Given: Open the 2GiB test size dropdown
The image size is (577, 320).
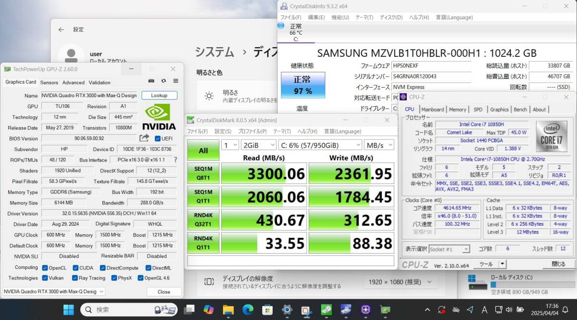Looking at the screenshot, I should point(259,145).
